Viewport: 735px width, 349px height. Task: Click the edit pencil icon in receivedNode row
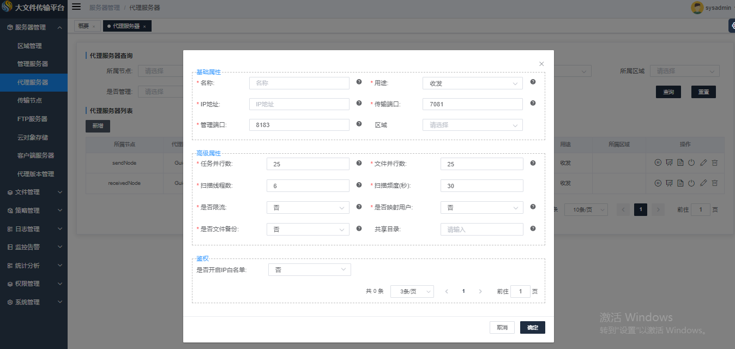pos(703,183)
